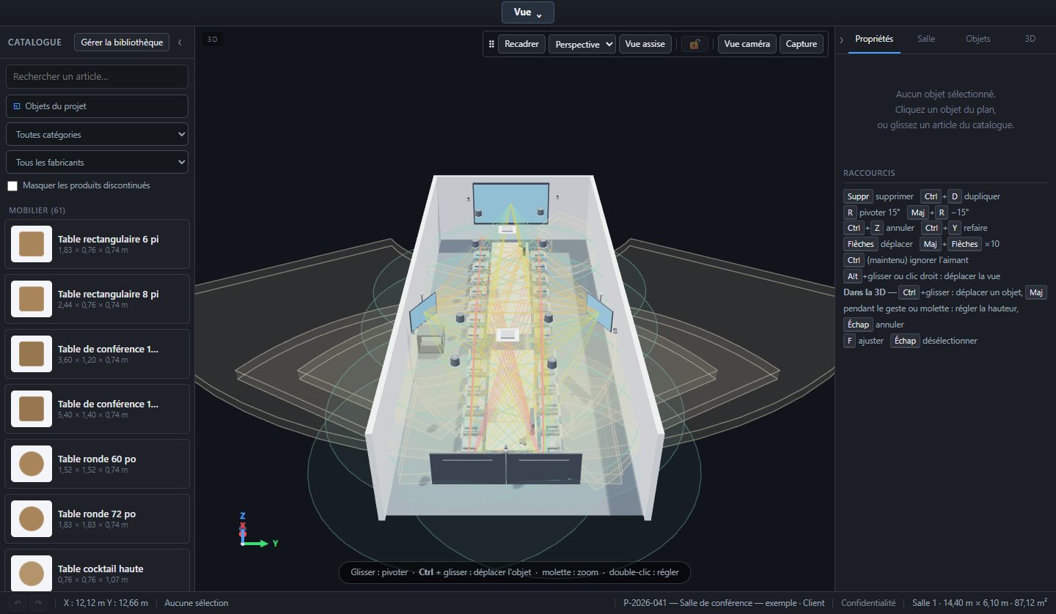The image size is (1056, 614).
Task: Collapse the properties panel with the right chevron
Action: pyautogui.click(x=842, y=39)
